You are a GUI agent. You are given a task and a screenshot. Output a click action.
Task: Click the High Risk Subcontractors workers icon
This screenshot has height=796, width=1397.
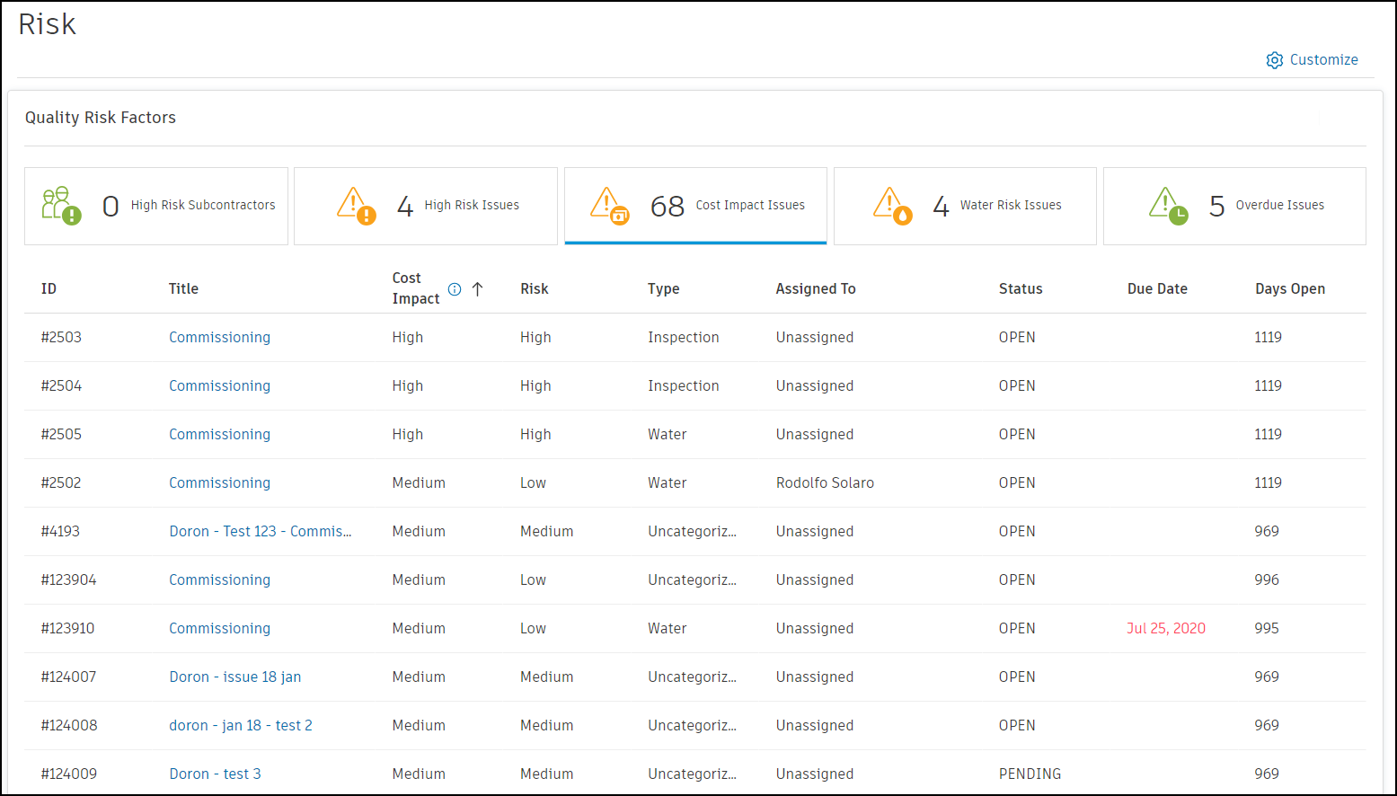(61, 206)
